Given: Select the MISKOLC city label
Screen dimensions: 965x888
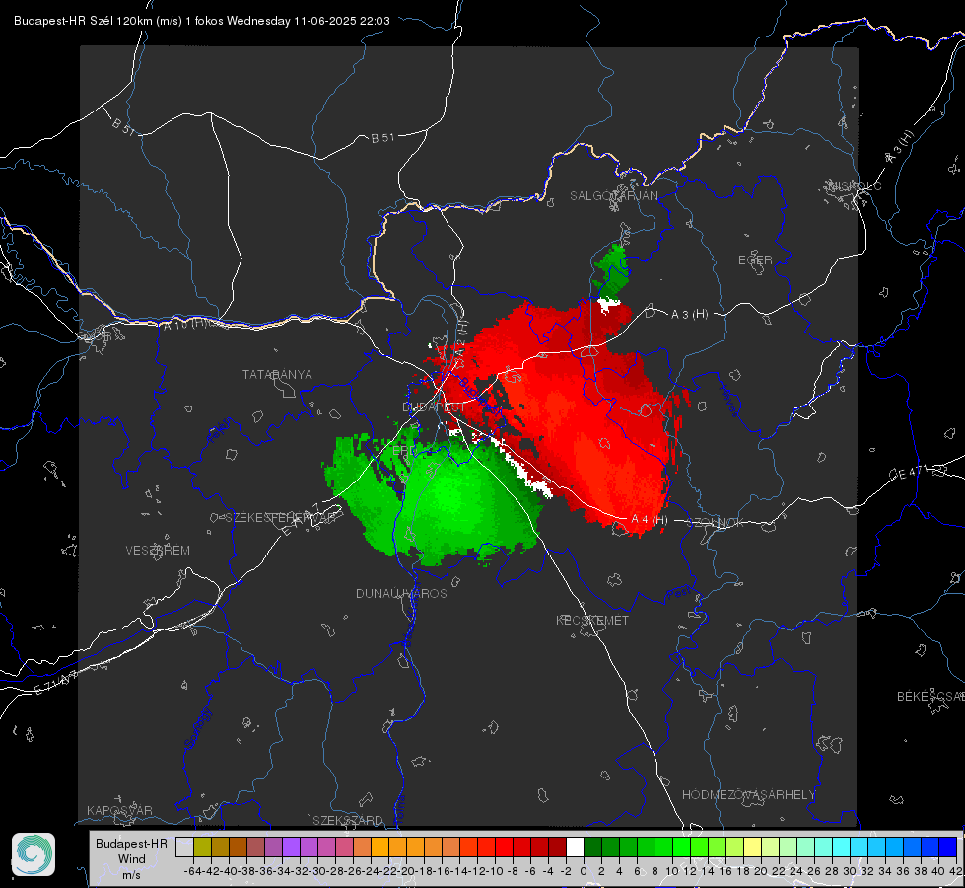Looking at the screenshot, I should coord(855,185).
